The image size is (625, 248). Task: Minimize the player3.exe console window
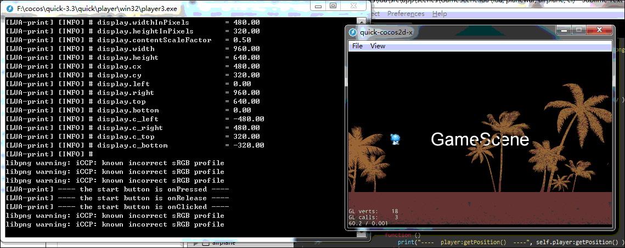coord(318,6)
